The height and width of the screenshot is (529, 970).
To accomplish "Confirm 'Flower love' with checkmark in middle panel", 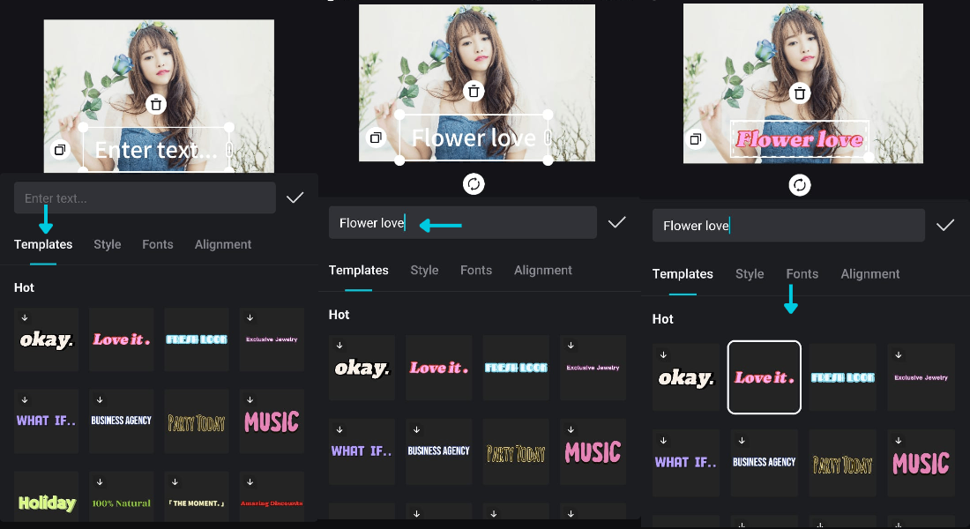I will 616,222.
